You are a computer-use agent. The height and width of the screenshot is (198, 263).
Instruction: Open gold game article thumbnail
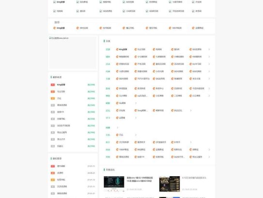(x=170, y=184)
